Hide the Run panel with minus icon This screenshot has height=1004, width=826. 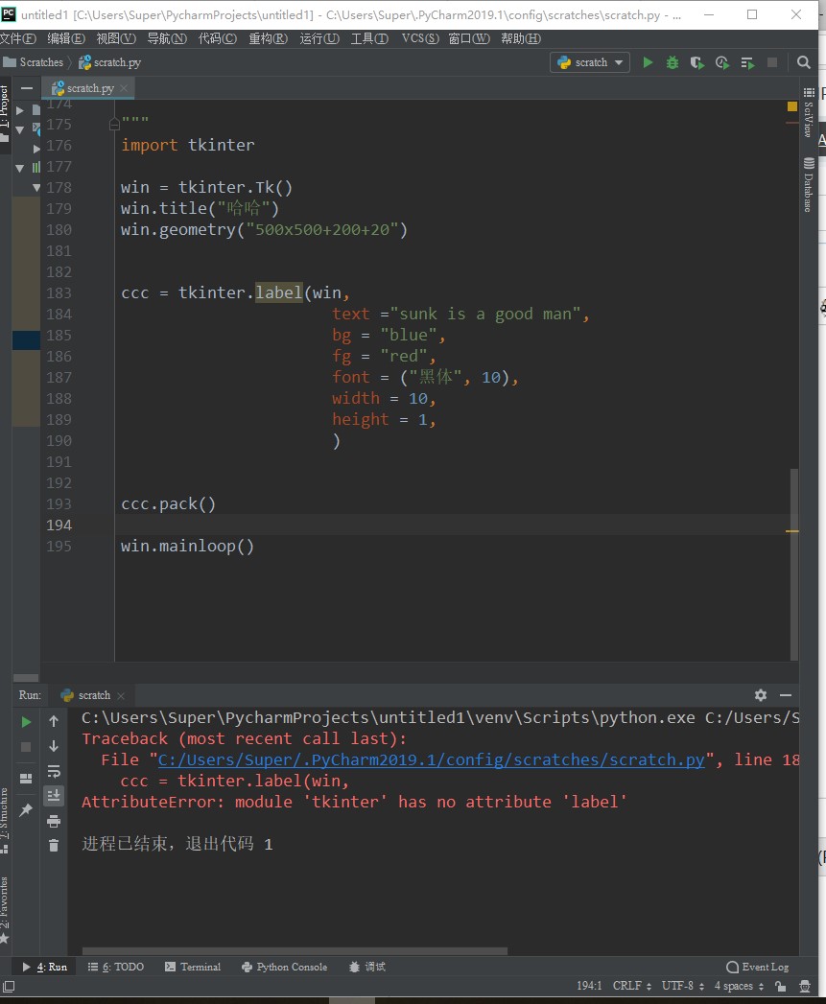tap(786, 694)
